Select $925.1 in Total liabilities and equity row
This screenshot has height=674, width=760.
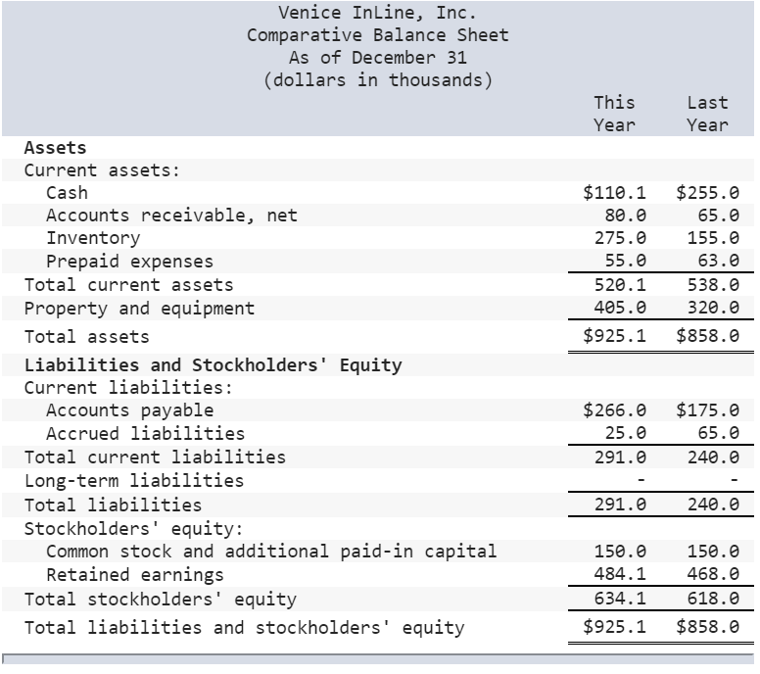click(x=614, y=627)
